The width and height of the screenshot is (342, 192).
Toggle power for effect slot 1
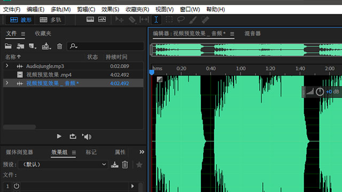[x=17, y=186]
